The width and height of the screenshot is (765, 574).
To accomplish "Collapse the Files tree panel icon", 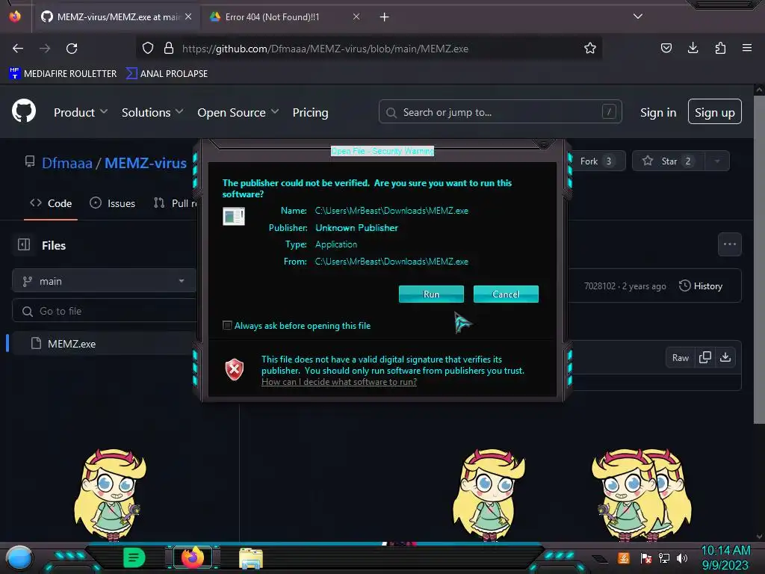I will 24,244.
